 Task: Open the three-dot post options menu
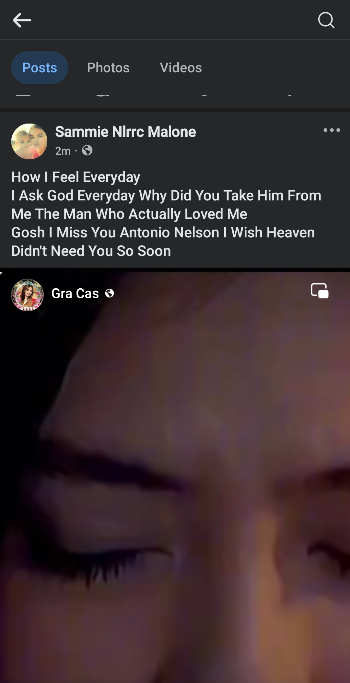coord(332,130)
